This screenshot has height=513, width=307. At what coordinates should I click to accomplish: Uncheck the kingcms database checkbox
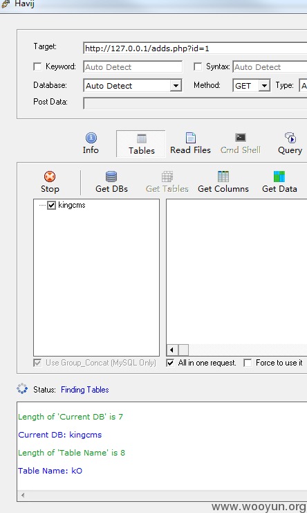[52, 206]
